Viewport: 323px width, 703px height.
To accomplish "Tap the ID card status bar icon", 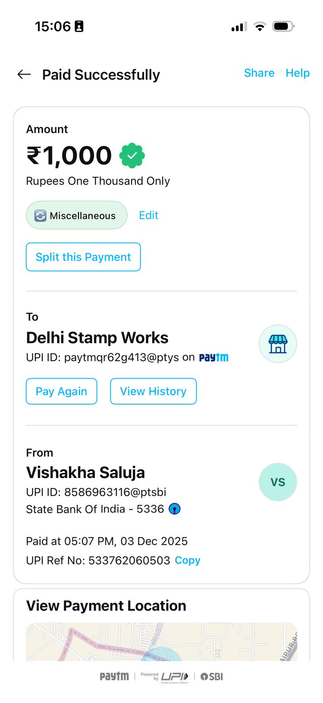I will coord(79,26).
